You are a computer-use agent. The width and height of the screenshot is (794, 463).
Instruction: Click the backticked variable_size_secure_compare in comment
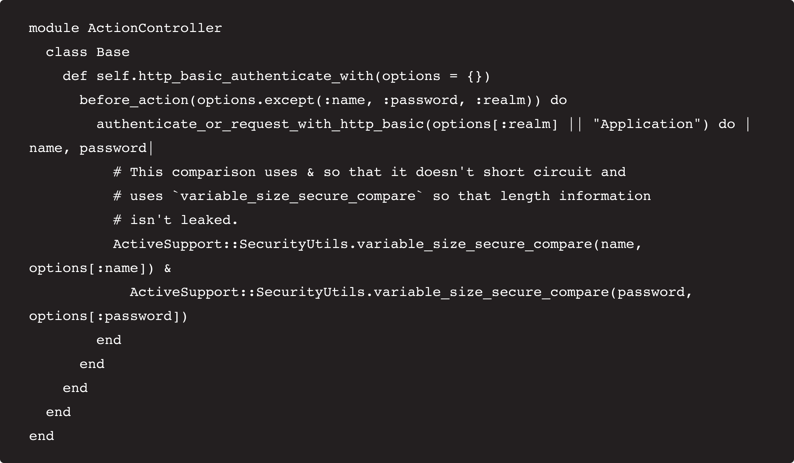(x=298, y=196)
